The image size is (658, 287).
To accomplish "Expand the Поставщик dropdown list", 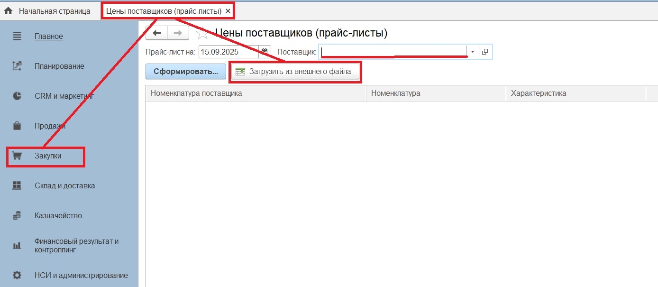I will [472, 52].
